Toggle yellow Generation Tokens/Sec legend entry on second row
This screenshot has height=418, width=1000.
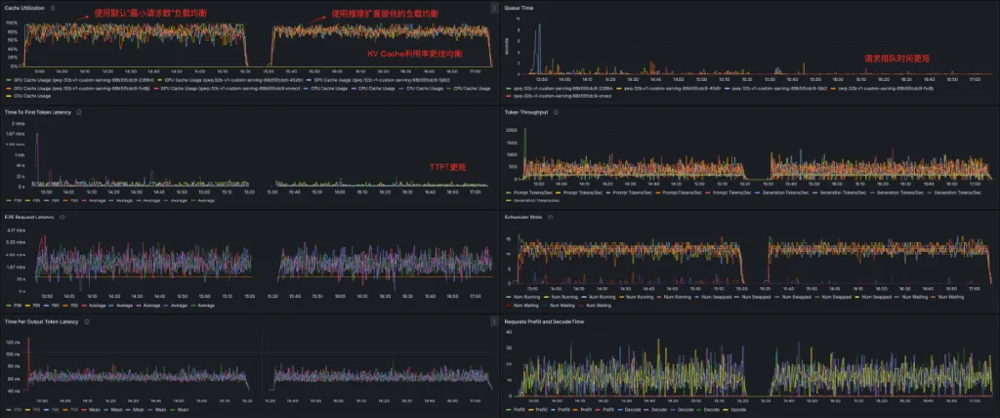[532, 200]
